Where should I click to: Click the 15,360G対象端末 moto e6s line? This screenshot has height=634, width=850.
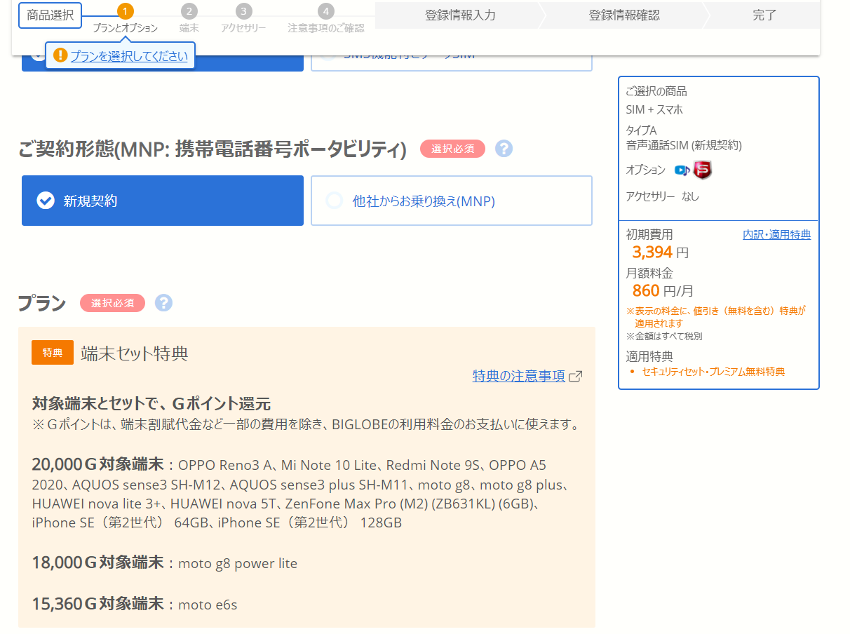135,604
